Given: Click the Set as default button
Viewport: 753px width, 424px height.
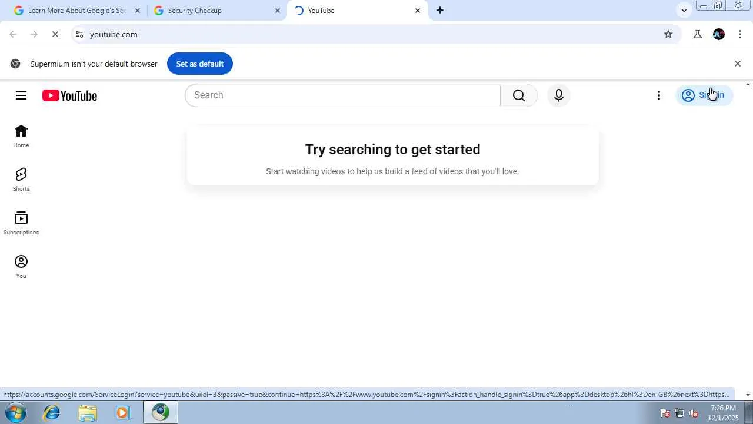Looking at the screenshot, I should click(200, 64).
